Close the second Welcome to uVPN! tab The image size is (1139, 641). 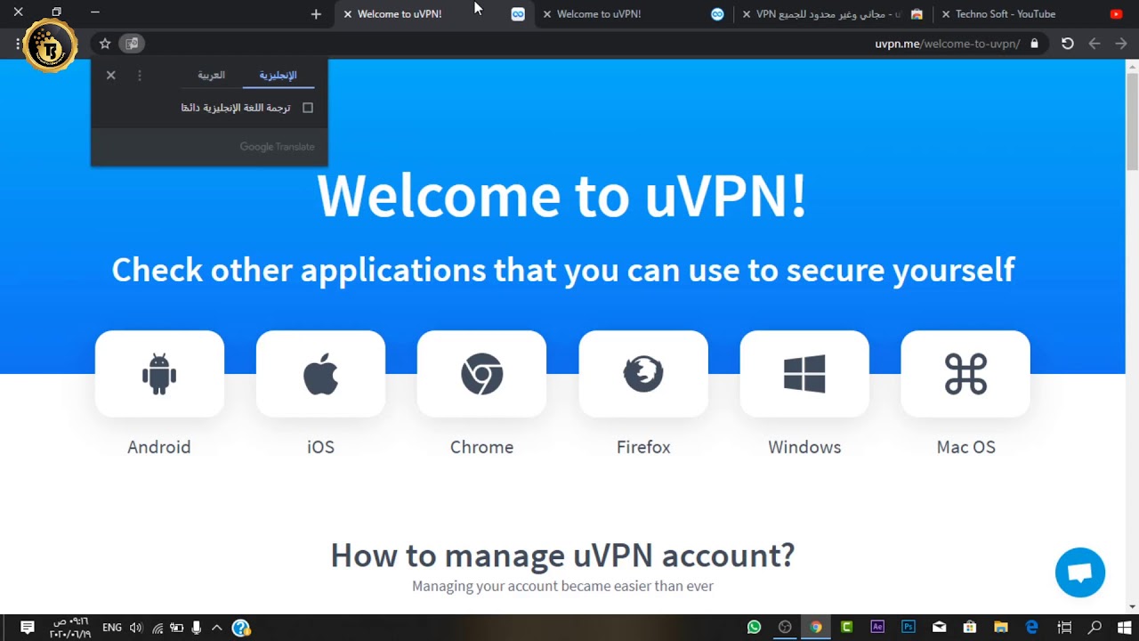pos(547,14)
